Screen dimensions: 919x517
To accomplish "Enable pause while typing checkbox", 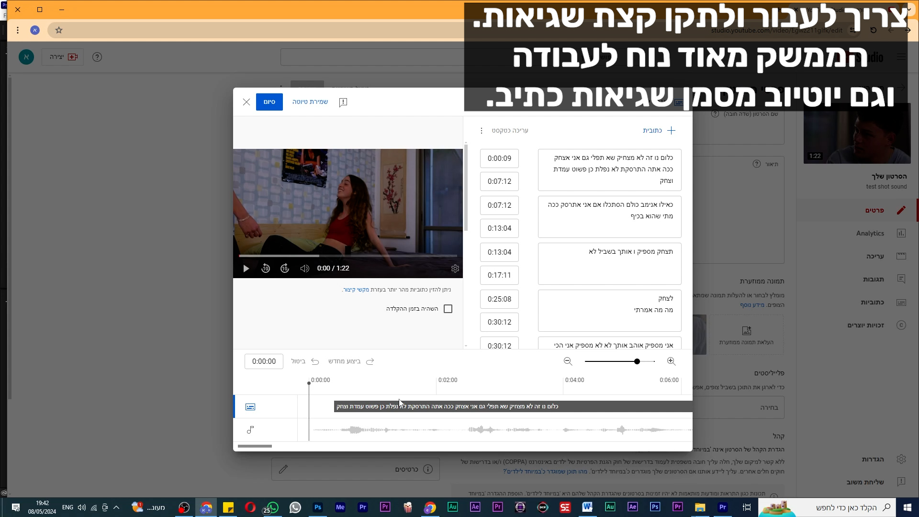I will point(448,309).
